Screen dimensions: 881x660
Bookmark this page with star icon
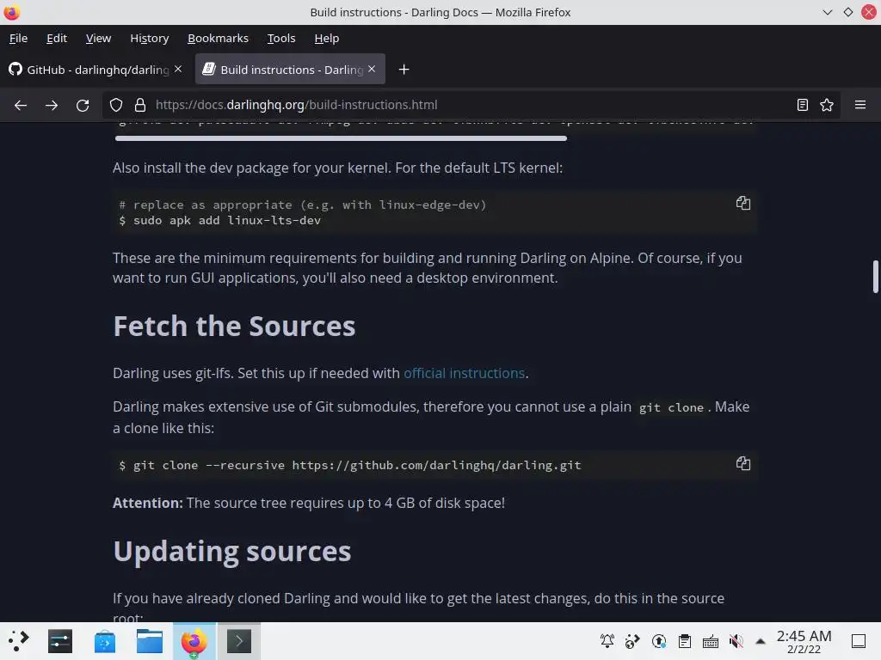pos(827,105)
